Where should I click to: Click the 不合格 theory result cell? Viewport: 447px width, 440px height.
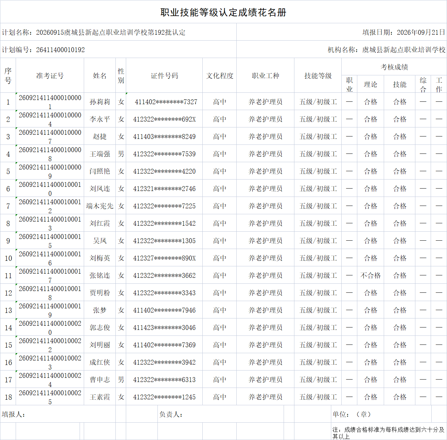(x=371, y=275)
